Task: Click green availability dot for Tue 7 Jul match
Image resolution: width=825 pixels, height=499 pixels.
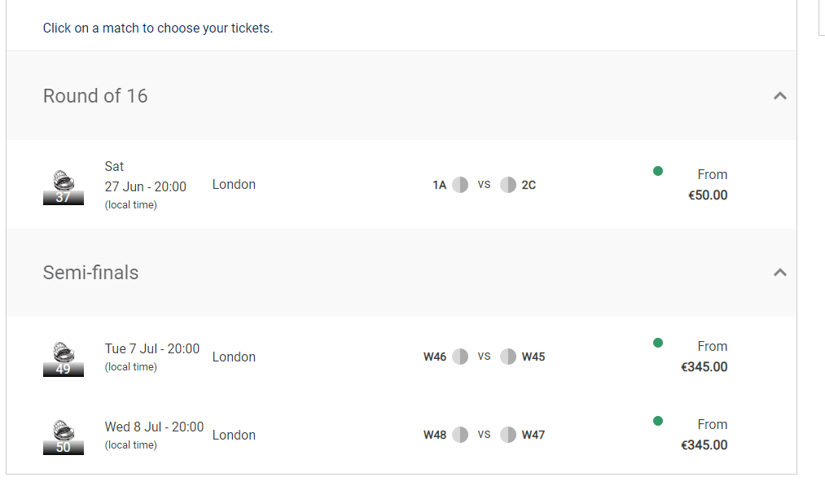Action: [x=658, y=343]
